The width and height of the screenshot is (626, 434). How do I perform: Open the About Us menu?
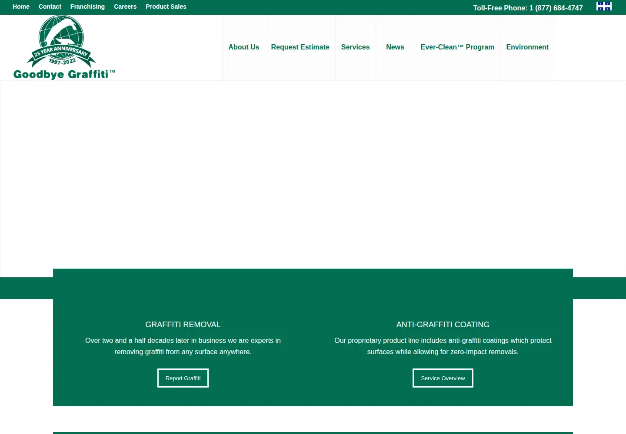click(x=244, y=47)
